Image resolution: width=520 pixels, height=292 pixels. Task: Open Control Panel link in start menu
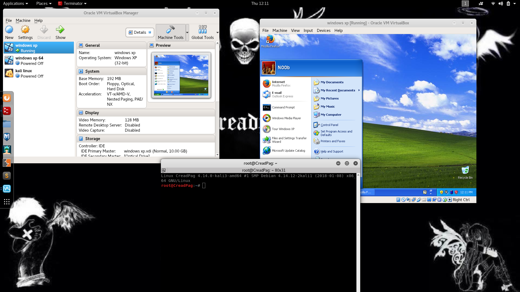tap(329, 125)
